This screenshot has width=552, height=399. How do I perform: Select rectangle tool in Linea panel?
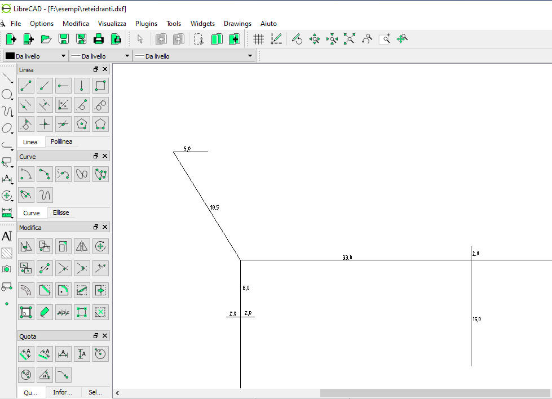(x=100, y=86)
